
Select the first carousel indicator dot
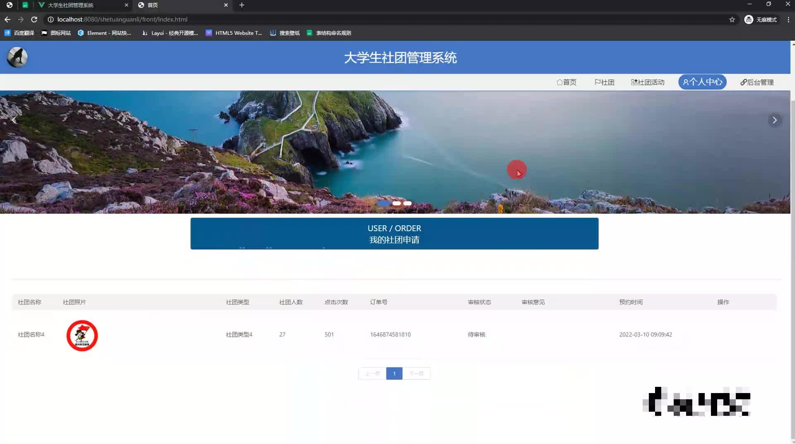point(384,203)
